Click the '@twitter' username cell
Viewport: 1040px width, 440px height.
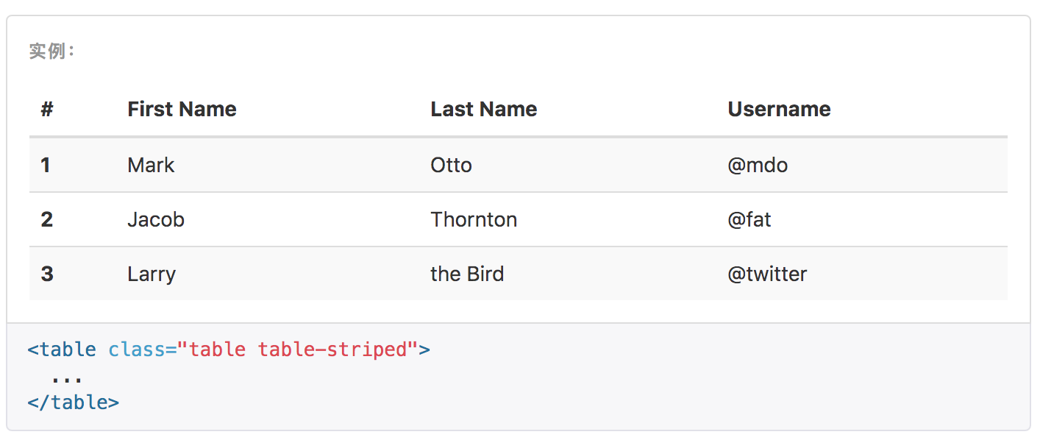click(767, 274)
